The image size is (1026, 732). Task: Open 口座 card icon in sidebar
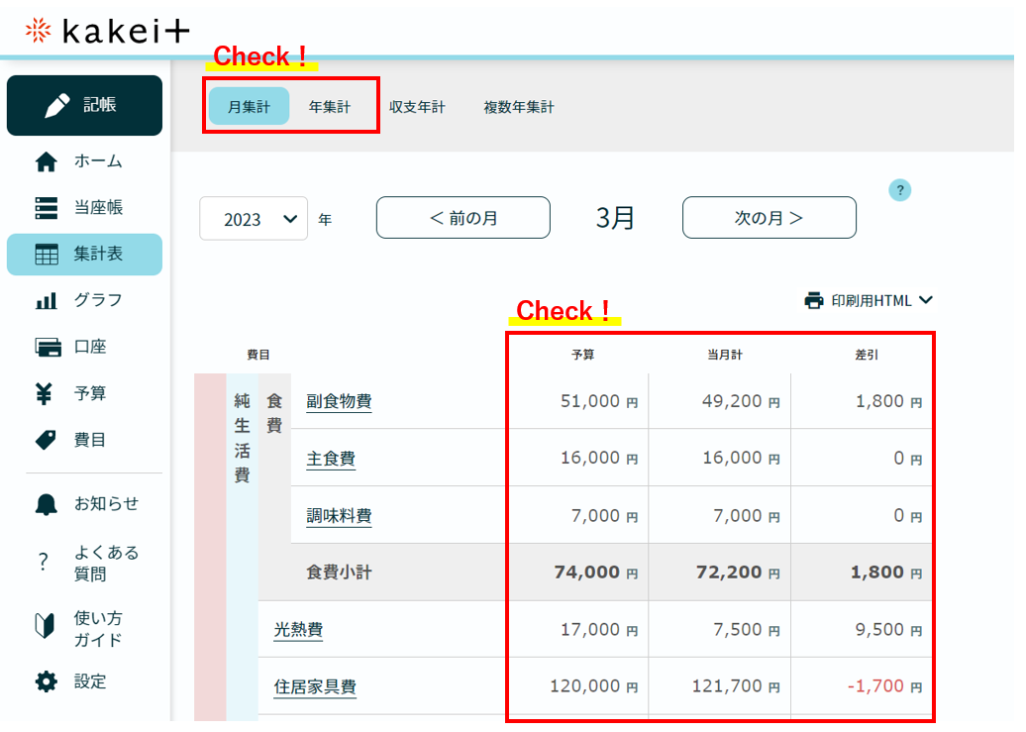point(47,347)
